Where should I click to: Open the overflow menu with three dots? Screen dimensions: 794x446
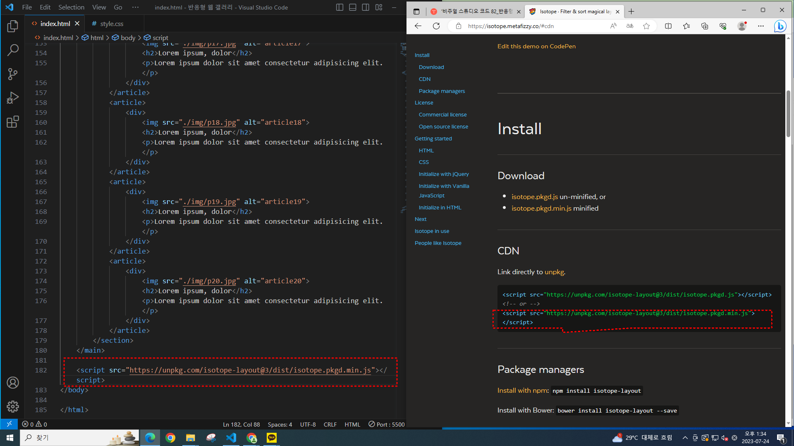pyautogui.click(x=135, y=7)
